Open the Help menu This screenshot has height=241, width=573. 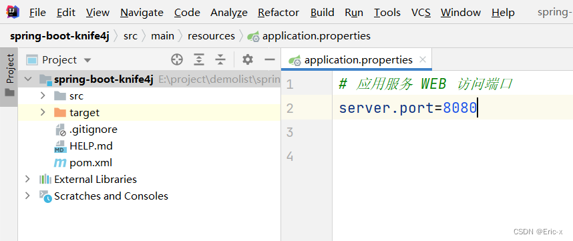point(503,13)
